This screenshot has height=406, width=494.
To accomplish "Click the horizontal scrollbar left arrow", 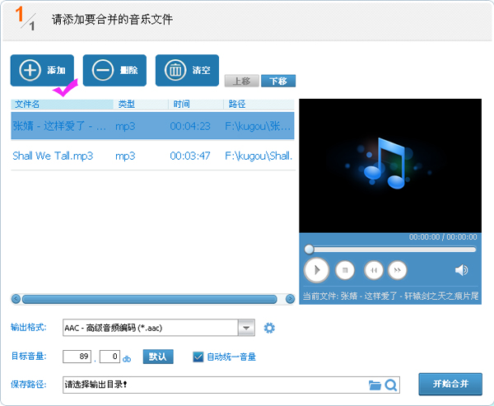I will [16, 299].
